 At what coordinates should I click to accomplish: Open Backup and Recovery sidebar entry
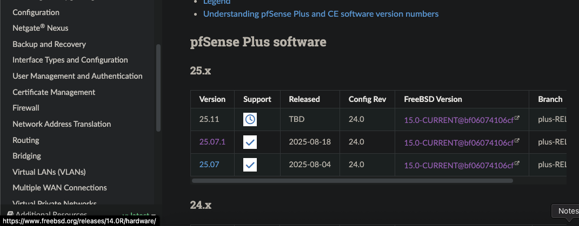pos(49,44)
